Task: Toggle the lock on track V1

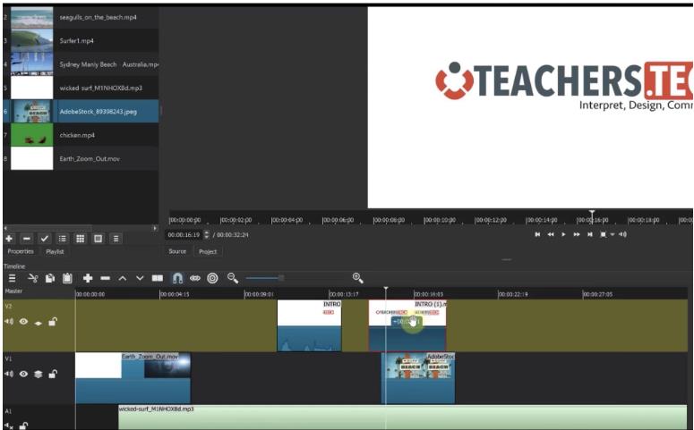Action: [52, 374]
